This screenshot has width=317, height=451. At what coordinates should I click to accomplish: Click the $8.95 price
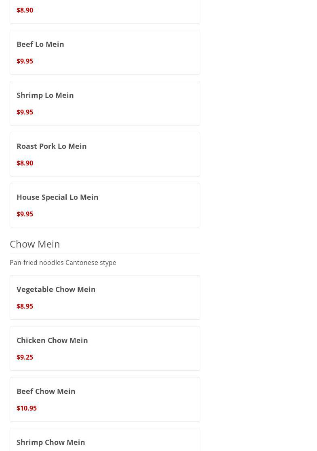(25, 306)
